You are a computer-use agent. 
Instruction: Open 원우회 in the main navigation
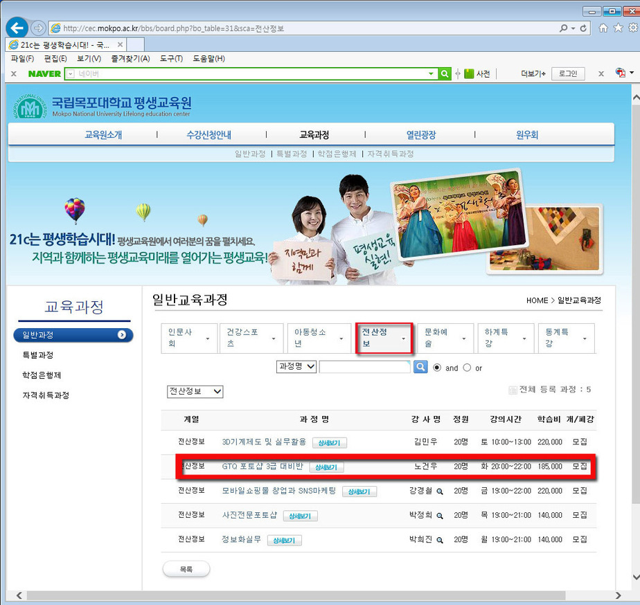(527, 135)
